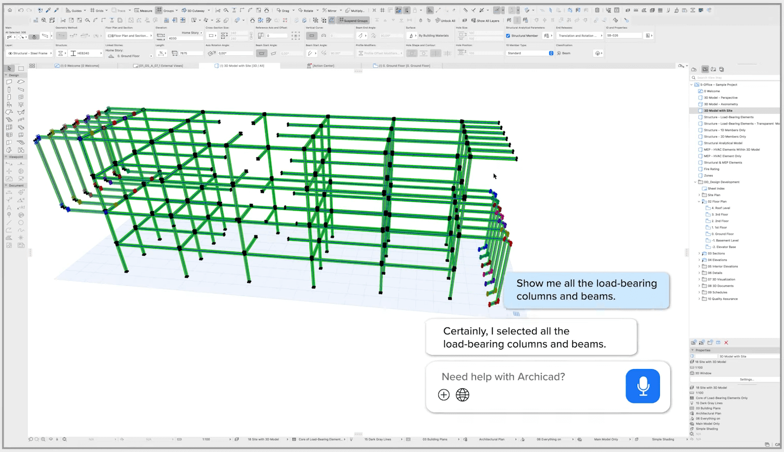
Task: Click the Show All Layers button
Action: point(486,20)
